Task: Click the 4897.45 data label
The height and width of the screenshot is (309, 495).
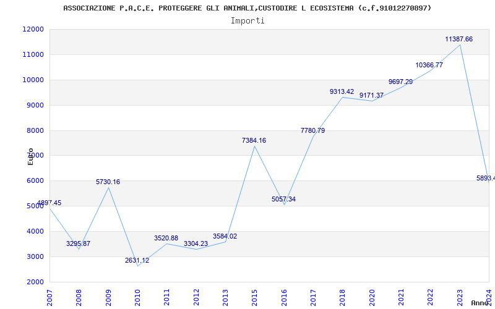Action: click(49, 203)
